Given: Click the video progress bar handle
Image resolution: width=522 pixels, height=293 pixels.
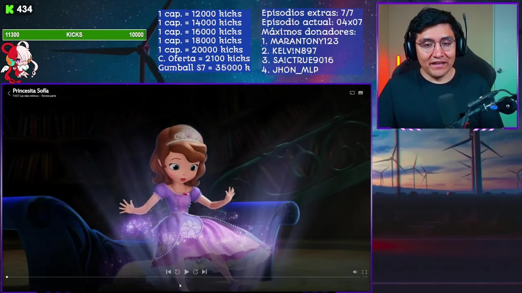Looking at the screenshot, I should pos(7,277).
